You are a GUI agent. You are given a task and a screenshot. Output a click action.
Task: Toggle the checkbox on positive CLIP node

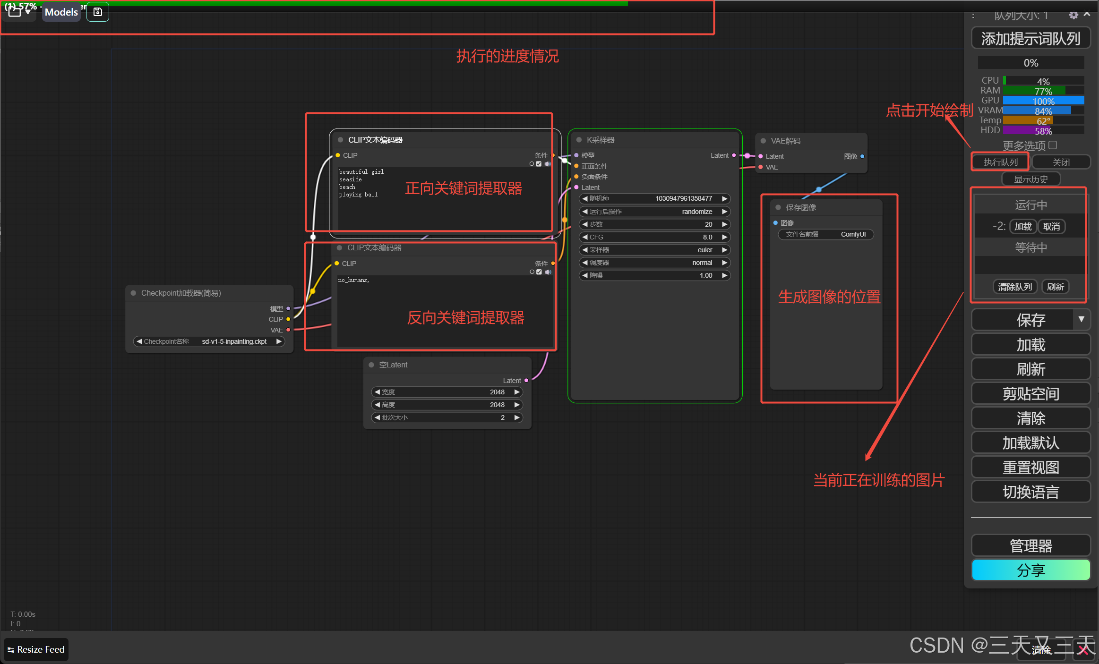pyautogui.click(x=539, y=164)
